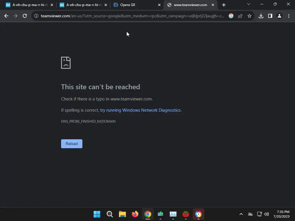The image size is (295, 221).
Task: Go back to the previous page
Action: pyautogui.click(x=6, y=16)
